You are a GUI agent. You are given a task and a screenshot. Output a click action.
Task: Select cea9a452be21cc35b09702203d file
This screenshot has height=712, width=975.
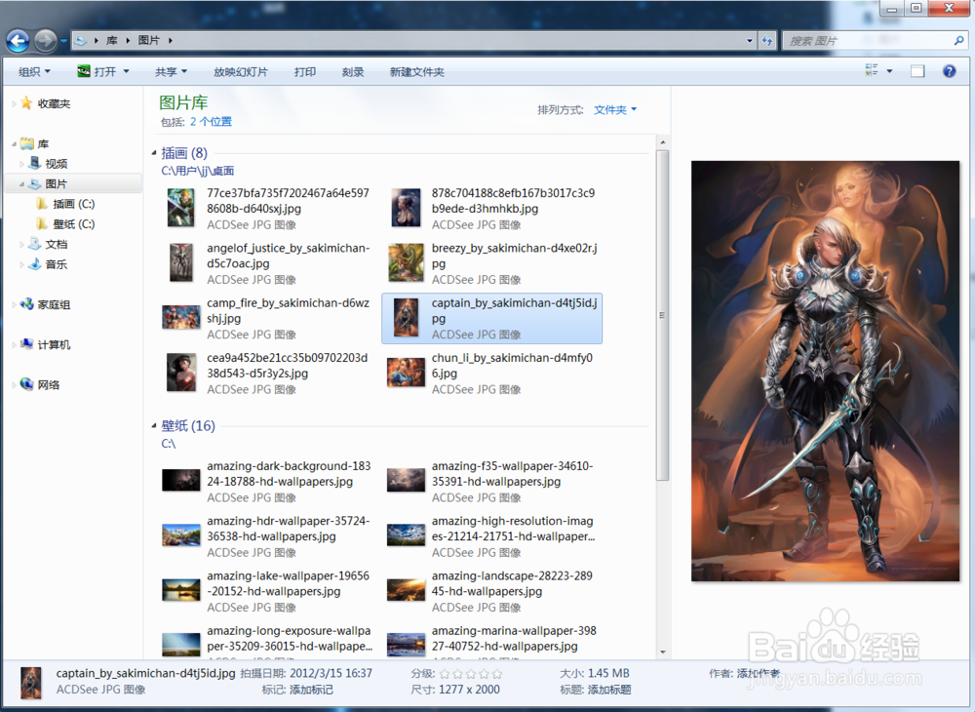[x=269, y=374]
